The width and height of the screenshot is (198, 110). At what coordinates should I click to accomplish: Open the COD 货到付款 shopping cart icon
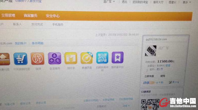point(21,59)
